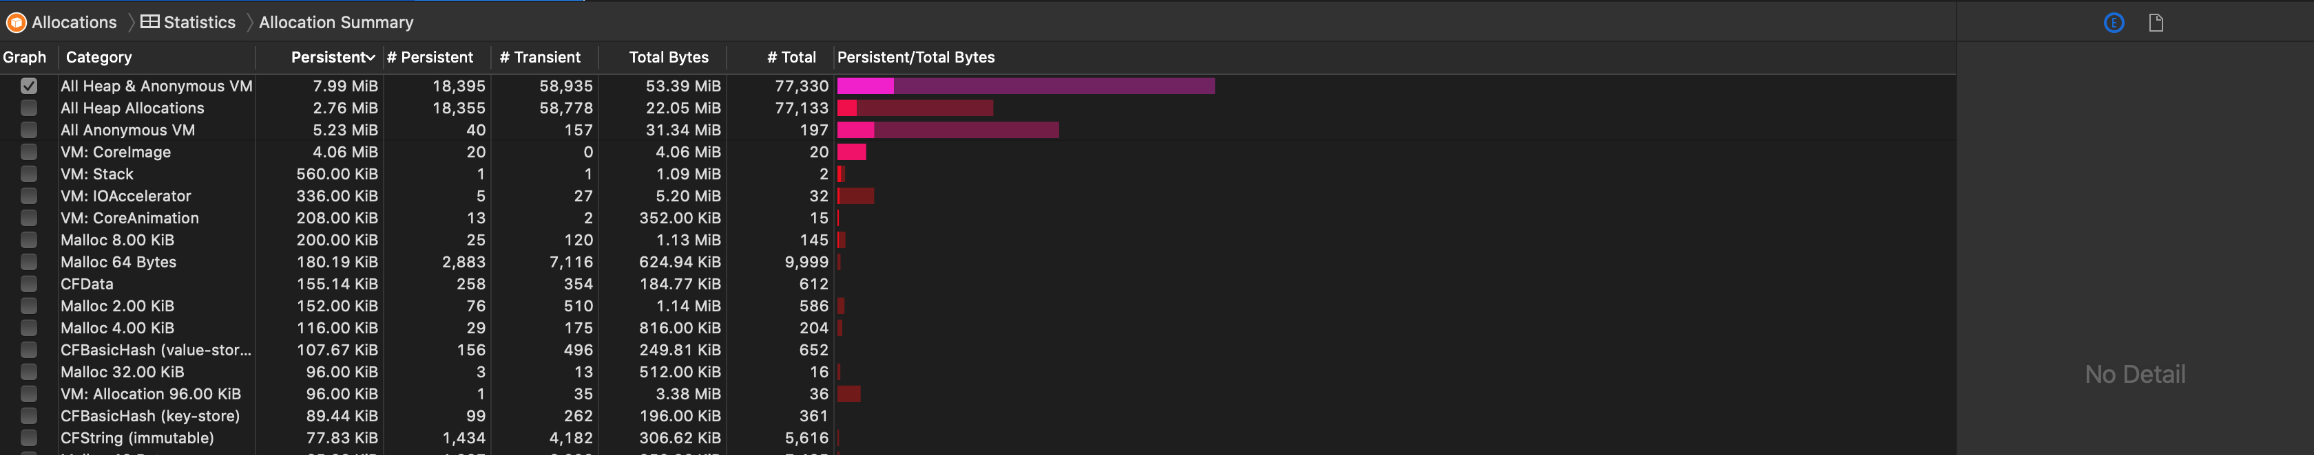Screen dimensions: 2314x455
Task: Enable graph checkbox for VM: CoreImage
Action: (29, 153)
